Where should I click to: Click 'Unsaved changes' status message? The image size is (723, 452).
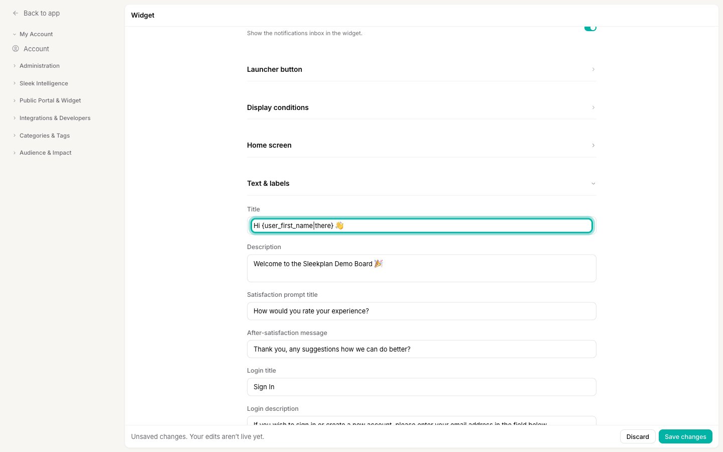[x=197, y=436]
